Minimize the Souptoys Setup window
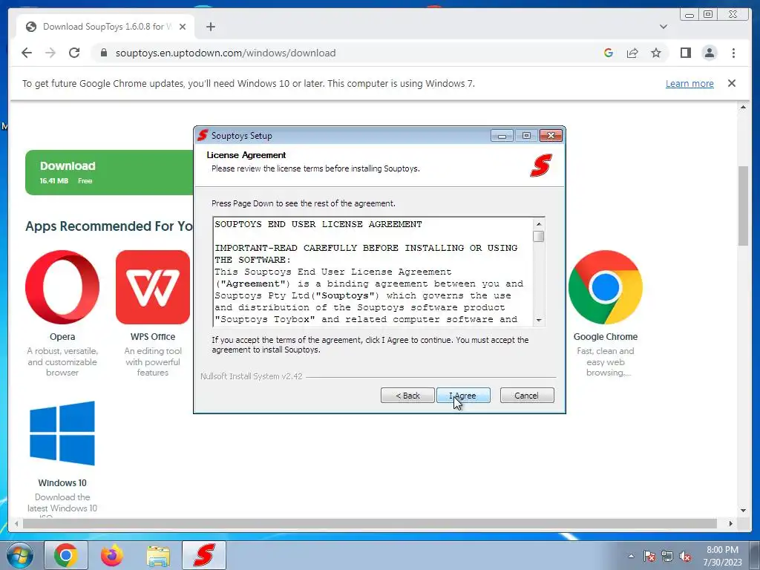 tap(502, 136)
